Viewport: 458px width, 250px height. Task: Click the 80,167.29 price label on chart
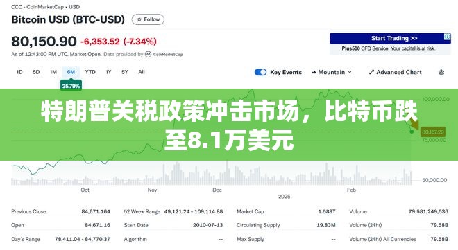(x=433, y=132)
